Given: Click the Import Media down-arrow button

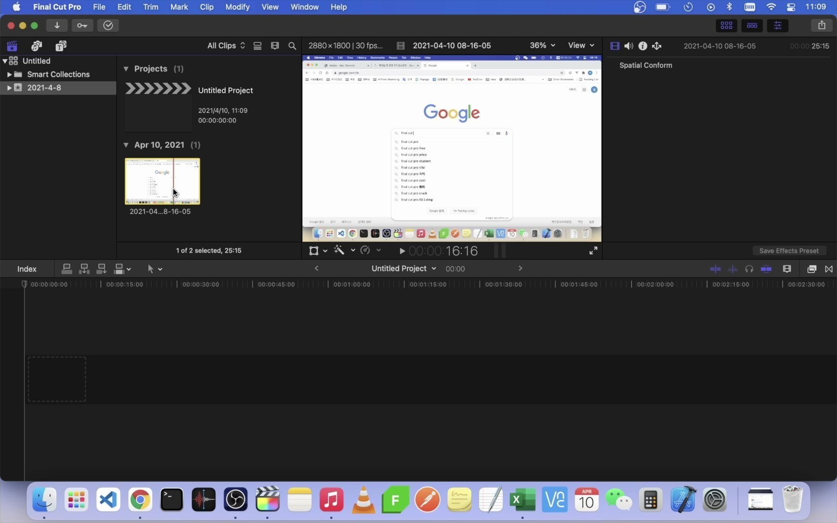Looking at the screenshot, I should point(57,26).
